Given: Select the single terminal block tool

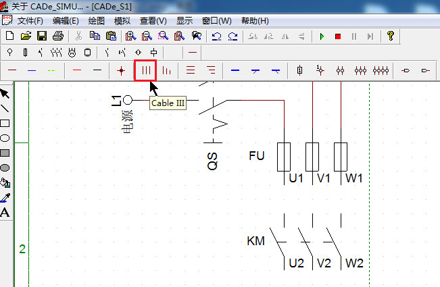Looking at the screenshot, I should (x=299, y=70).
